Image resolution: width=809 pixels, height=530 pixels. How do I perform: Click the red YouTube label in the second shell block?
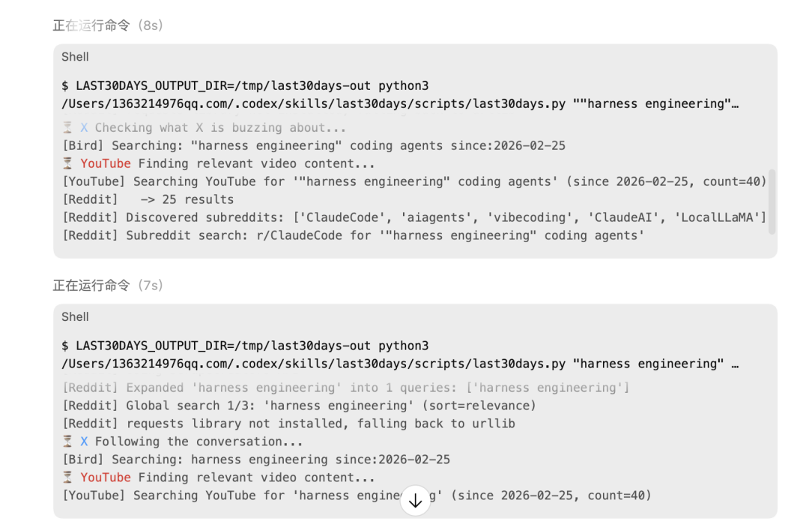106,478
